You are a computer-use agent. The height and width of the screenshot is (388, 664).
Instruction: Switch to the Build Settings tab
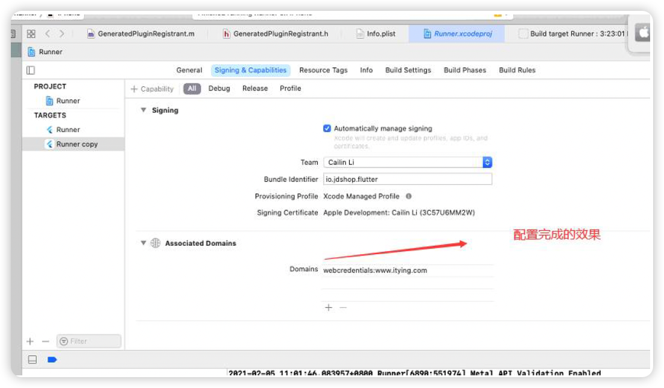(x=408, y=70)
